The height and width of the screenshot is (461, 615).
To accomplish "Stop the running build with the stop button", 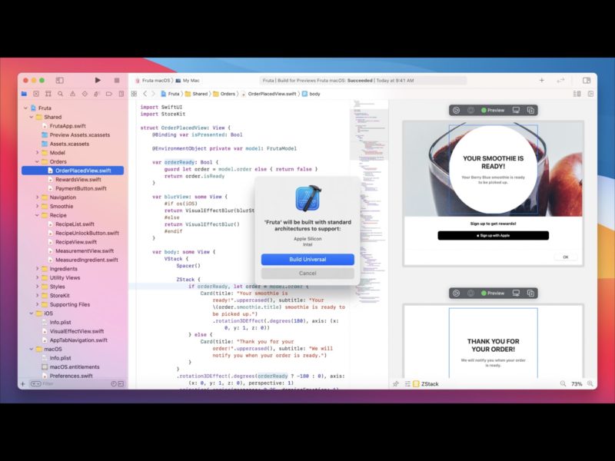I will click(117, 81).
